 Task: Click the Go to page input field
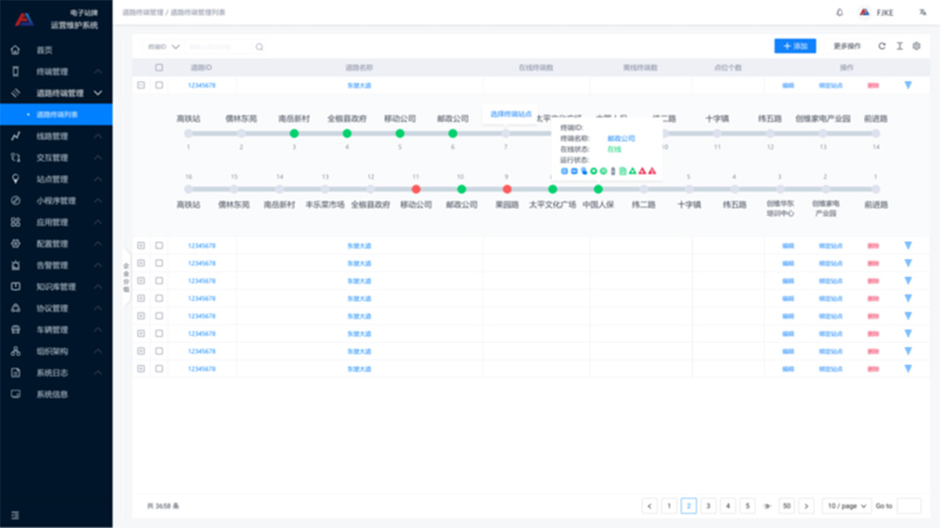point(908,506)
